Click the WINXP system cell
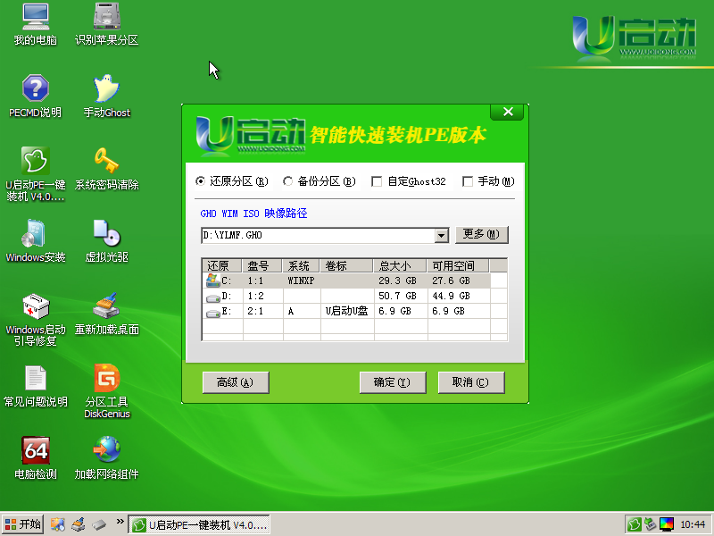The width and height of the screenshot is (714, 536). 301,281
